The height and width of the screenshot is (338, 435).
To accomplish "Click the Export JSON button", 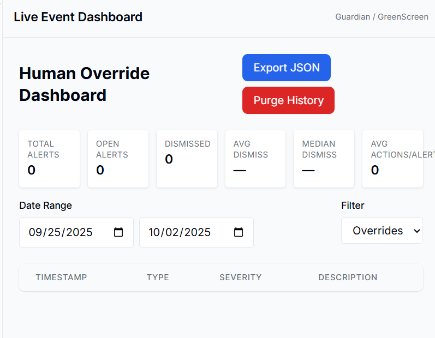I will pos(286,68).
